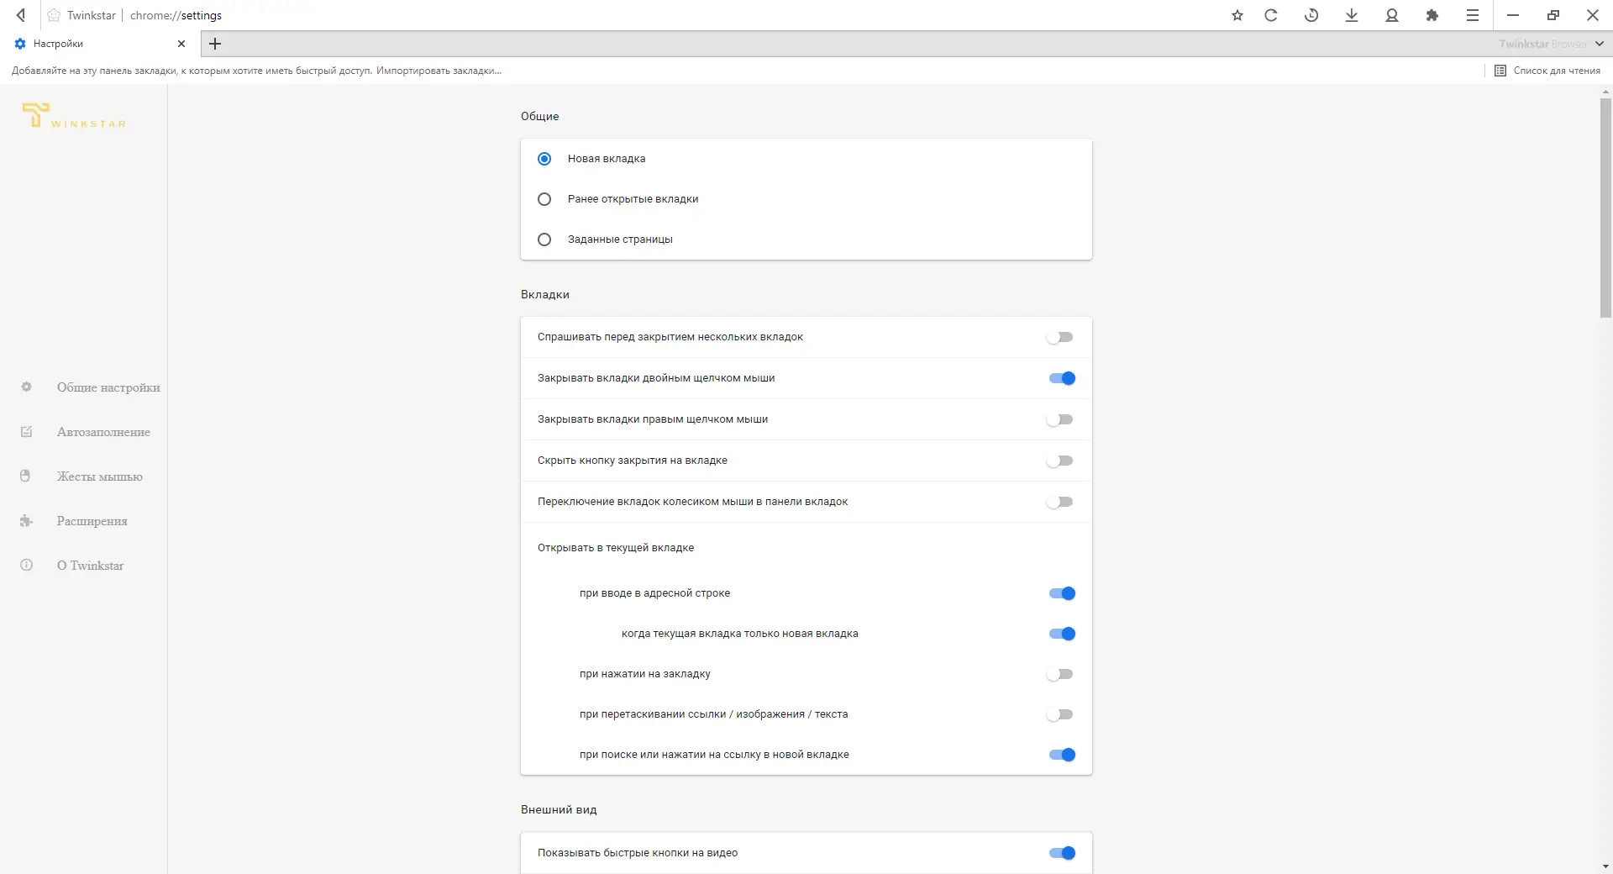The height and width of the screenshot is (874, 1613).
Task: Open the hamburger menu
Action: pos(1472,15)
